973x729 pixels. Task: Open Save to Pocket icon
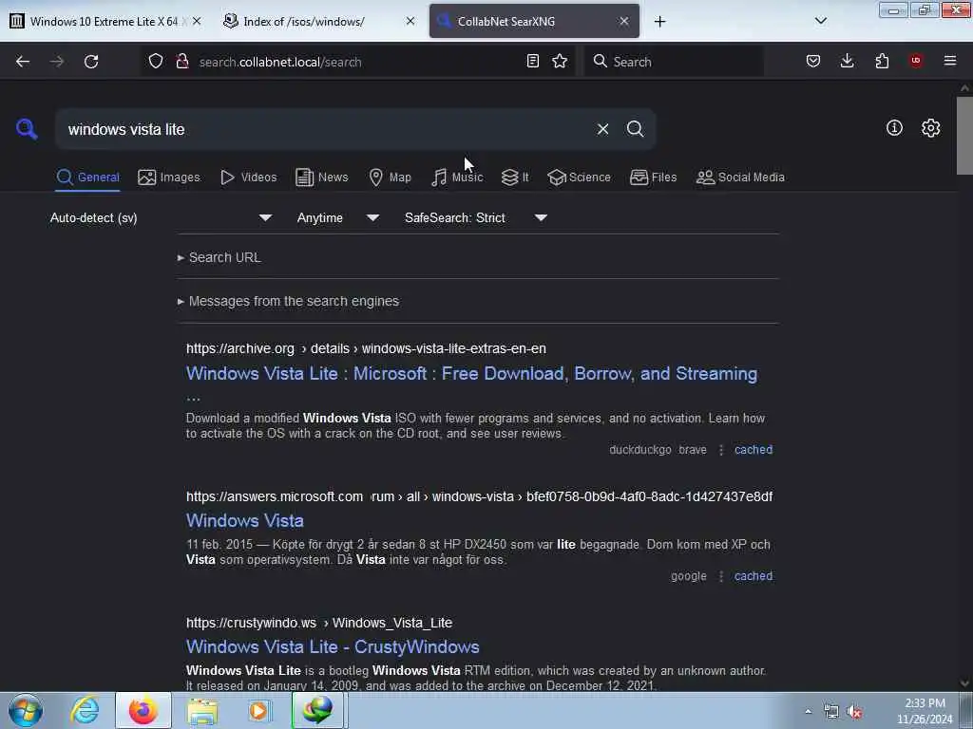click(x=813, y=62)
